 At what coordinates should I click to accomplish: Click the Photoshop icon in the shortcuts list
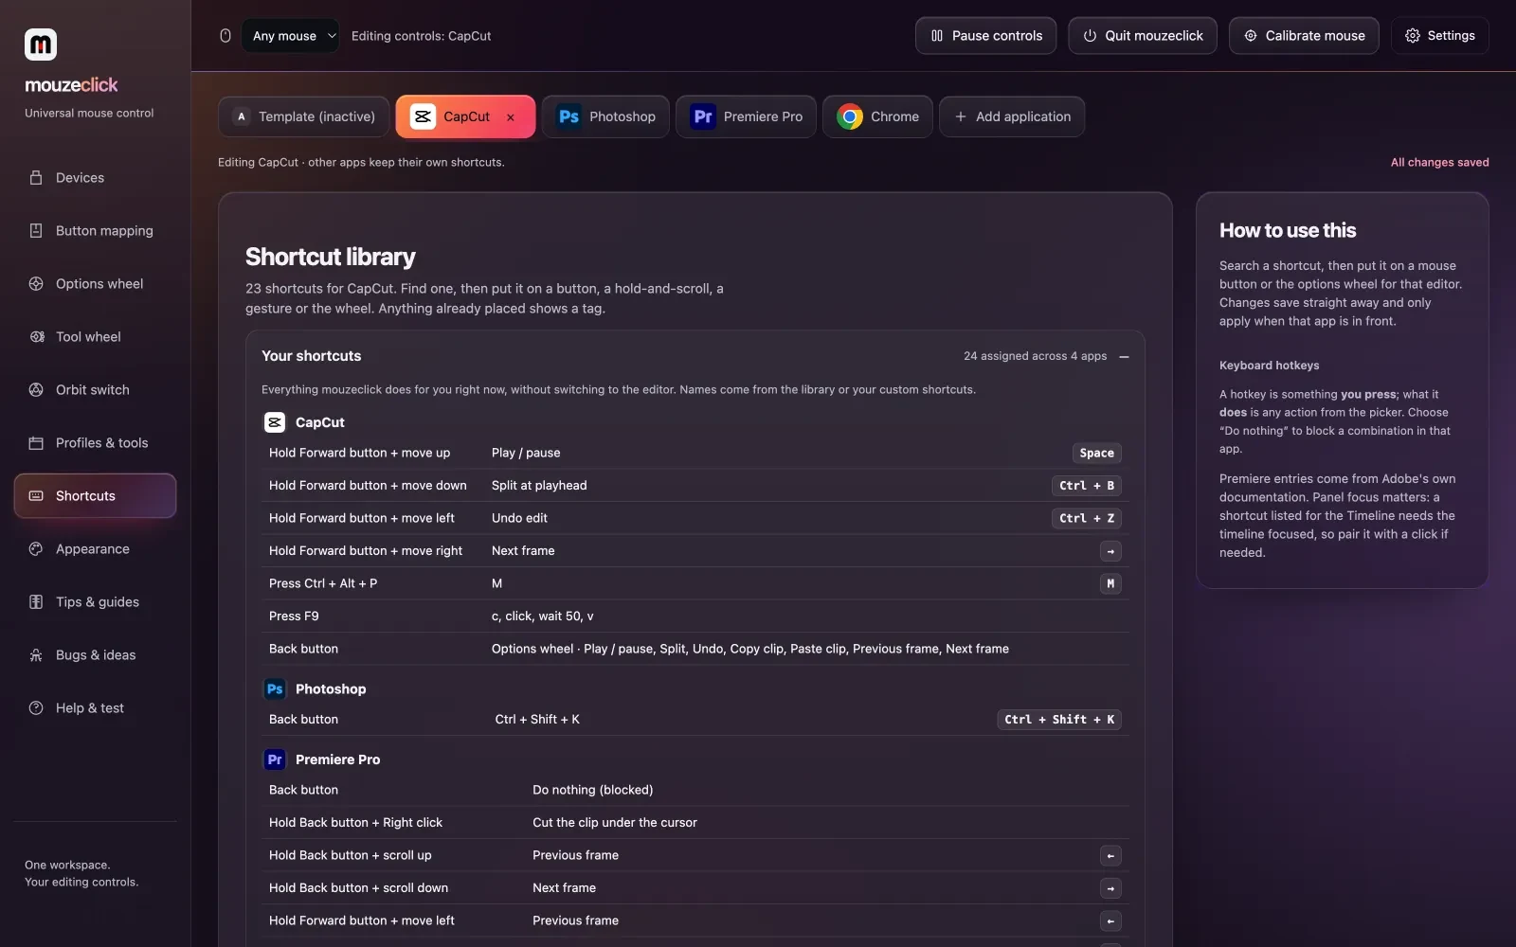coord(274,689)
